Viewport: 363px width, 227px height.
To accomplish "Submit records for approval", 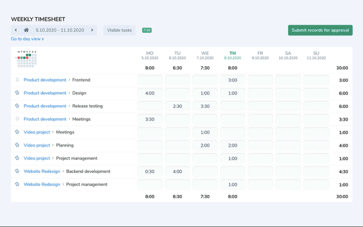I will click(x=320, y=30).
